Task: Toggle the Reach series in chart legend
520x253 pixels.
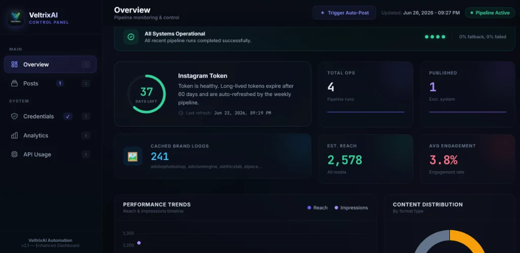Action: [x=317, y=208]
